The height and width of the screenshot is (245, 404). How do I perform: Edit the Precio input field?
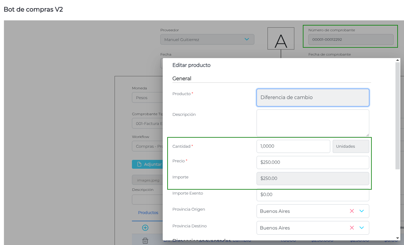(312, 162)
